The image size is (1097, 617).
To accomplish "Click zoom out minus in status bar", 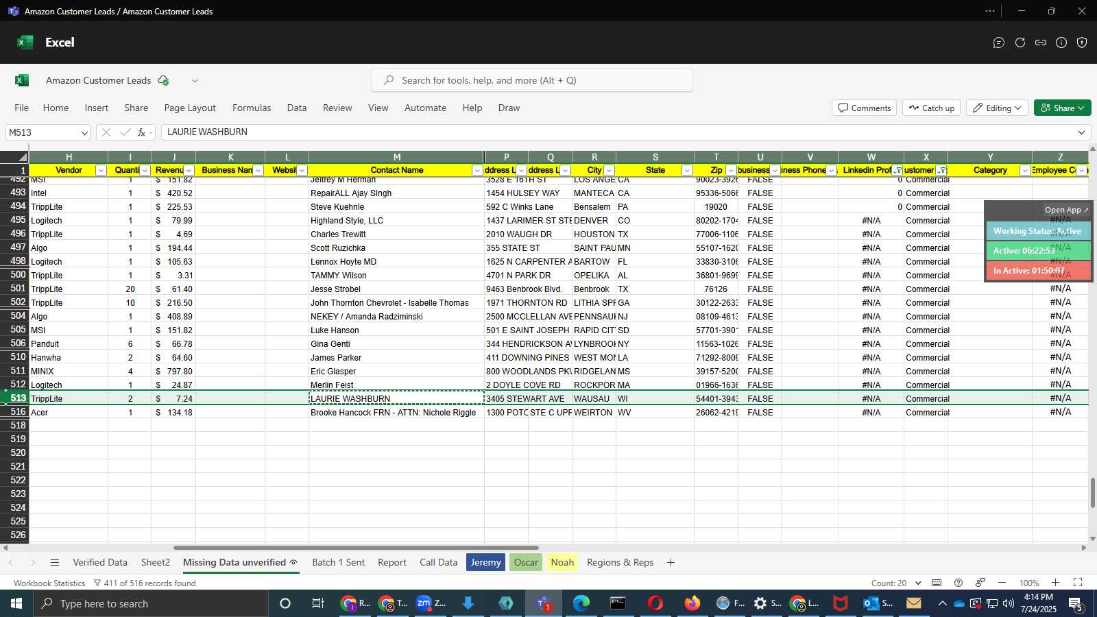I will click(1002, 583).
